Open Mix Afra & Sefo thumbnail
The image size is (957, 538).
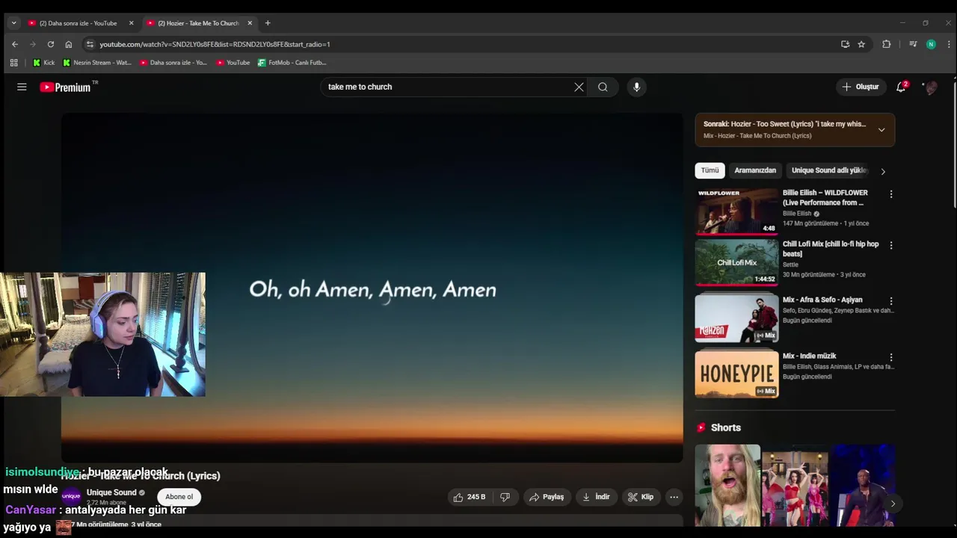[x=736, y=318]
